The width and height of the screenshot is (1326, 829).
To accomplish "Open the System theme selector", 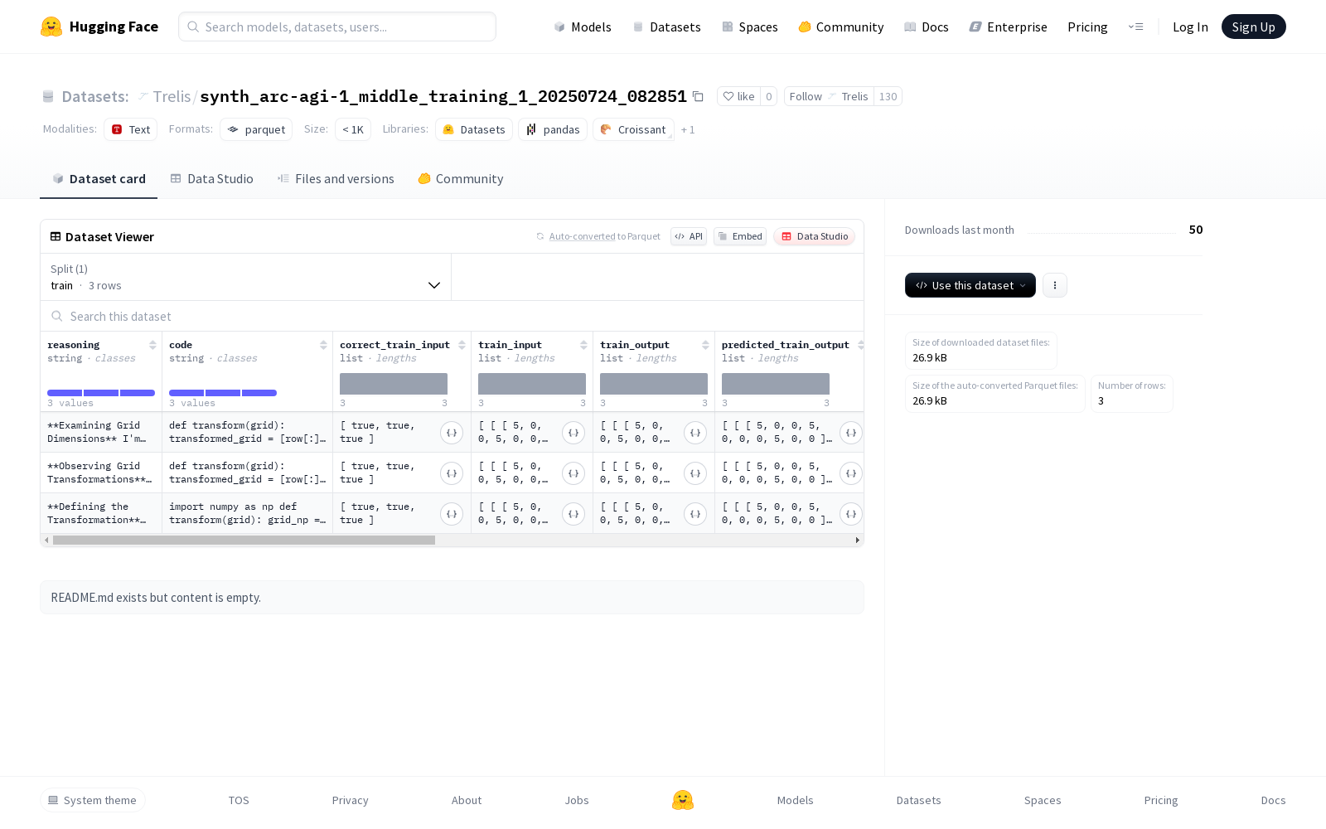I will pos(93,800).
